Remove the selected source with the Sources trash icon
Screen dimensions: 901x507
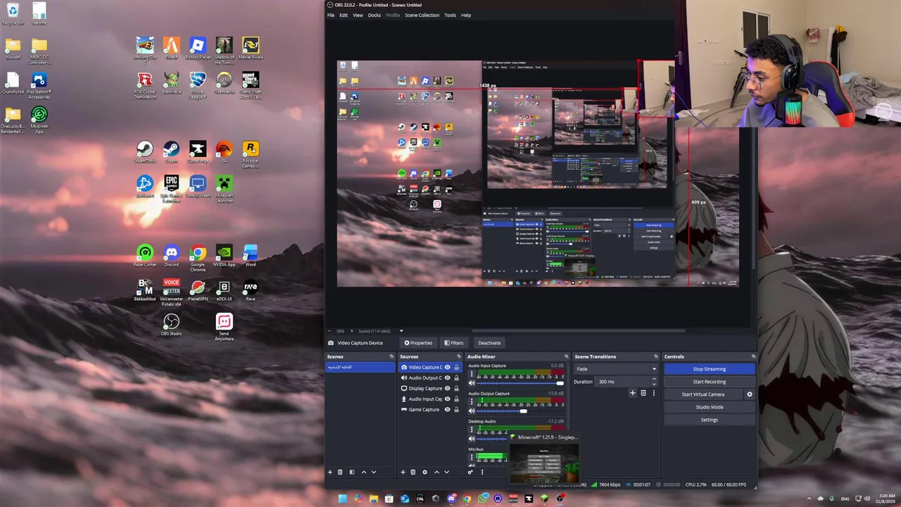(x=413, y=472)
